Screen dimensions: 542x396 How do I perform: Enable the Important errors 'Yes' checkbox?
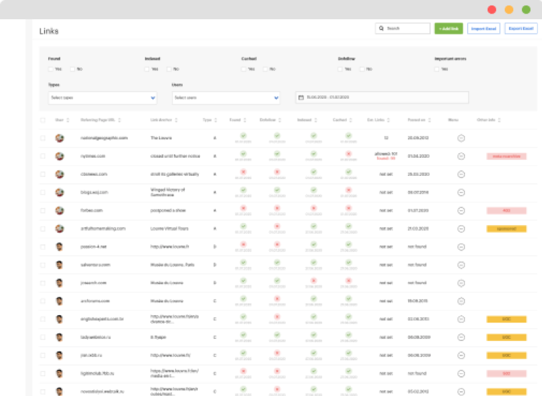[x=437, y=69]
